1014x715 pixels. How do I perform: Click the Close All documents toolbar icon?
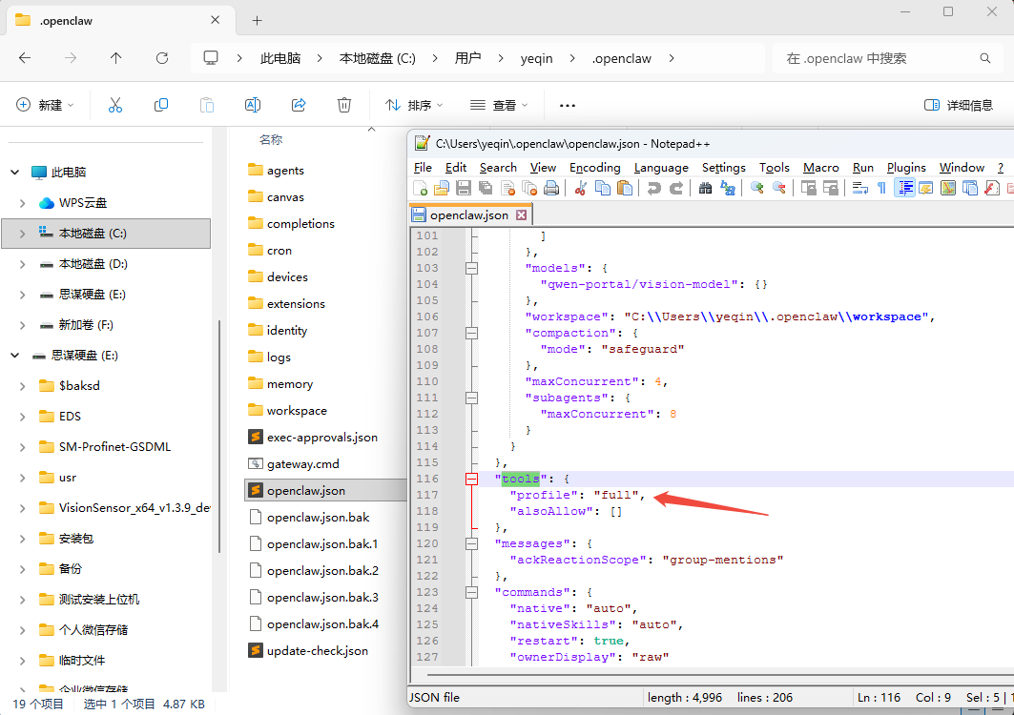pyautogui.click(x=529, y=188)
